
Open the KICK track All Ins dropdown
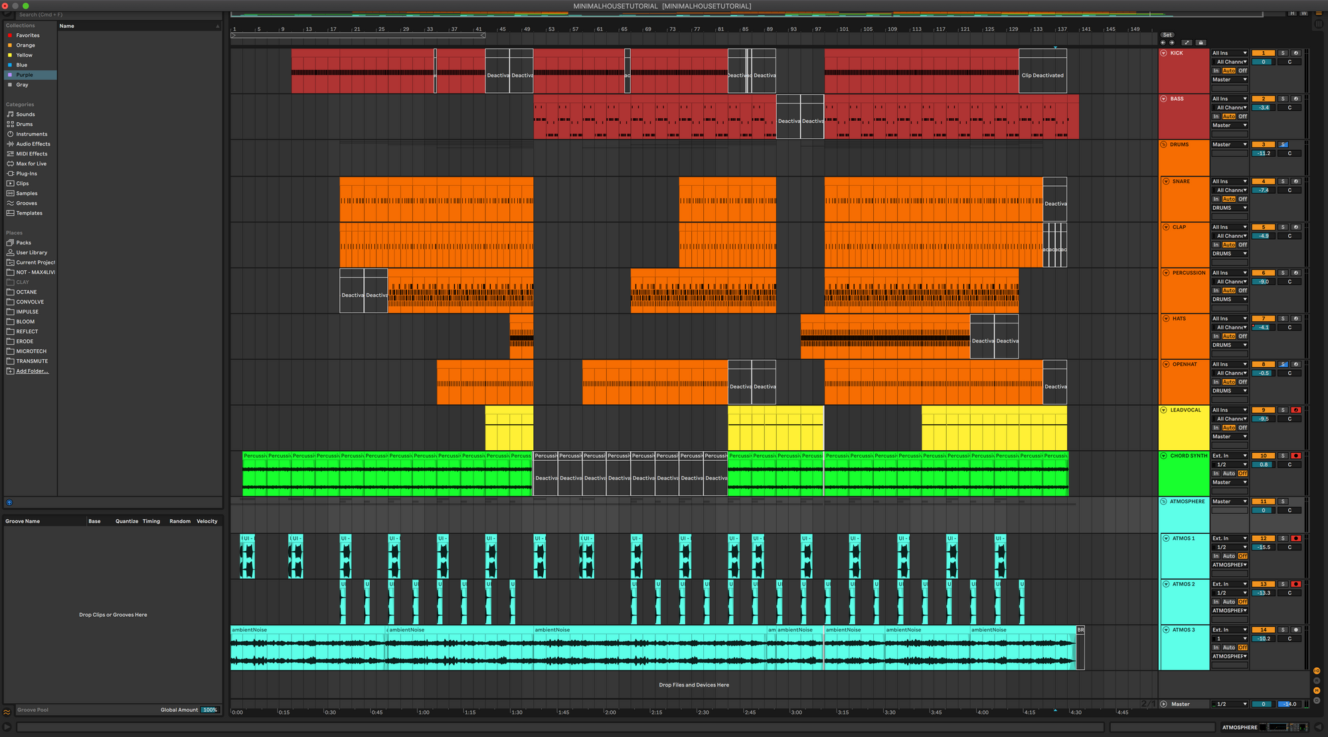(x=1229, y=53)
